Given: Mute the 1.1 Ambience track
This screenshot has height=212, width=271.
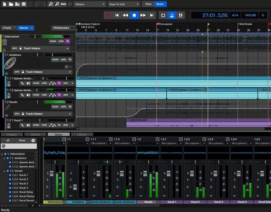Looking at the screenshot, I should [x=55, y=60].
